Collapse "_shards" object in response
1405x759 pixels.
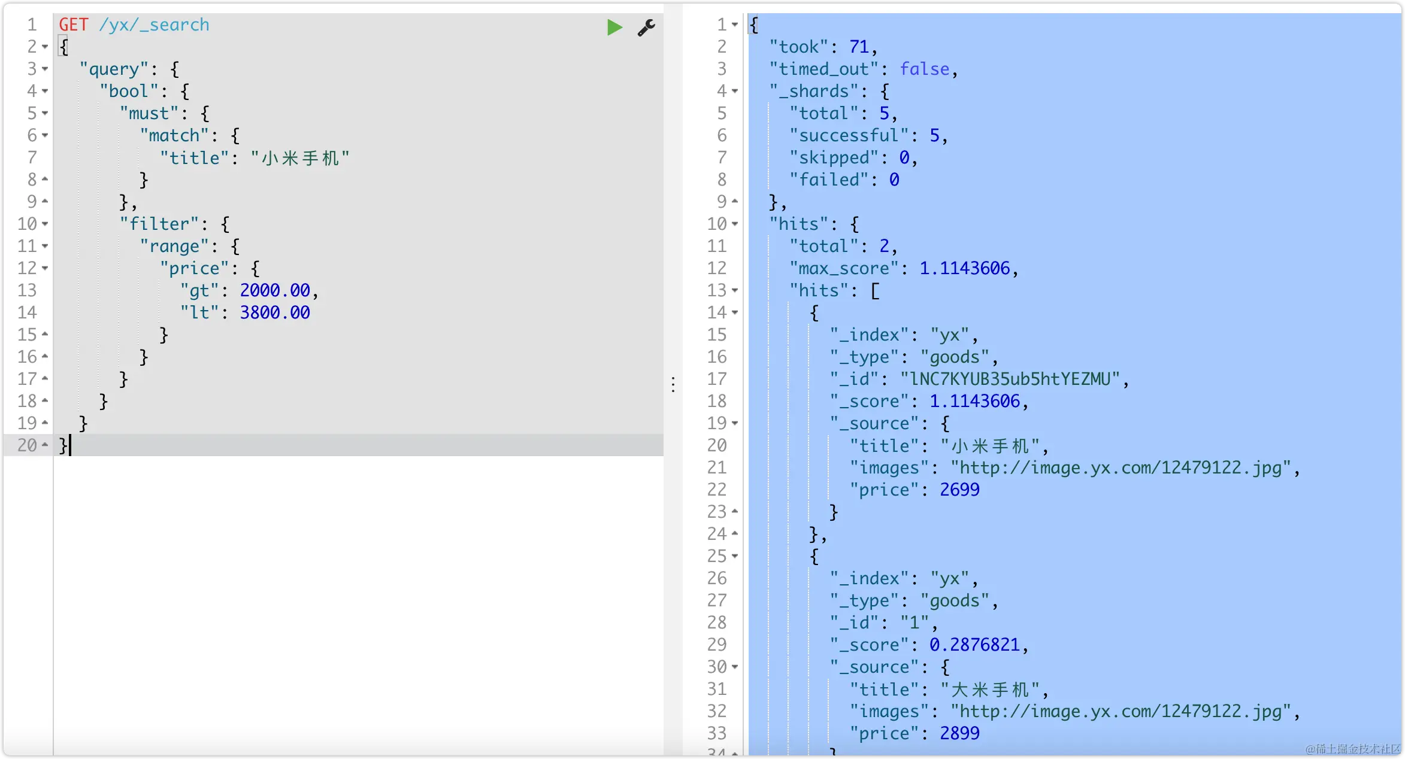pos(735,92)
